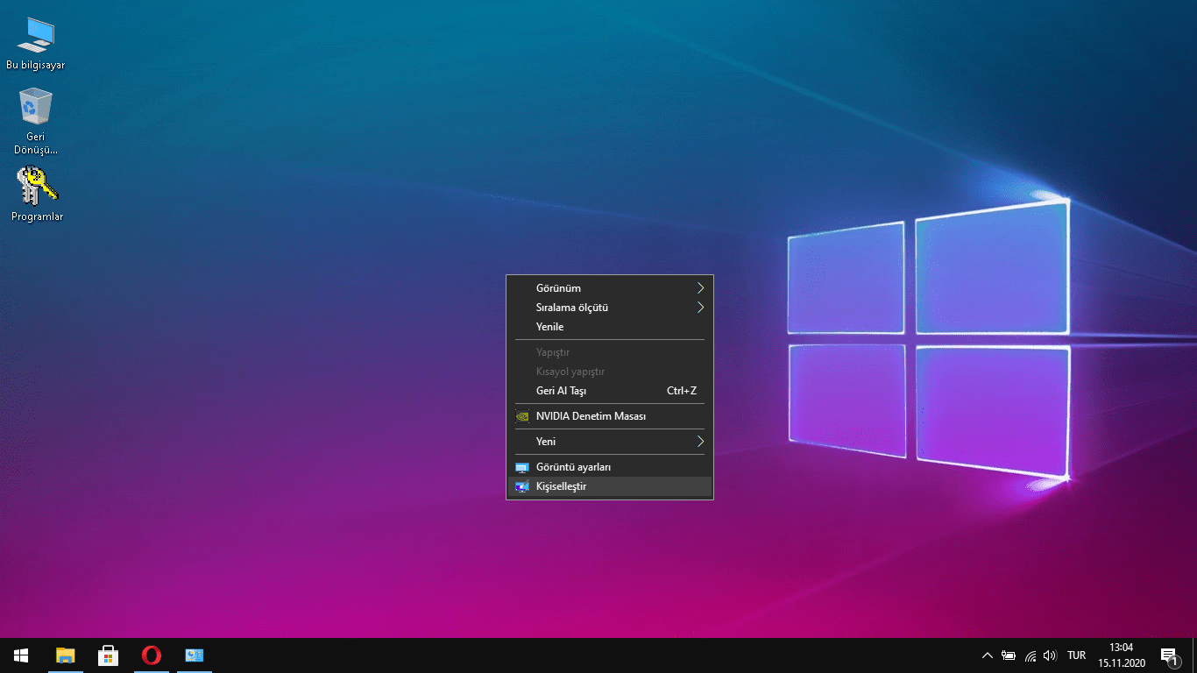1197x673 pixels.
Task: Select the Programlar desktop shortcut
Action: pos(37,194)
